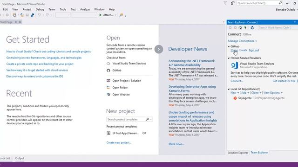Click Team Explorer Home icon
298x167 pixels.
[240, 28]
